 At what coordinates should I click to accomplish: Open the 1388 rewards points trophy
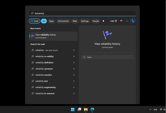tap(114, 21)
